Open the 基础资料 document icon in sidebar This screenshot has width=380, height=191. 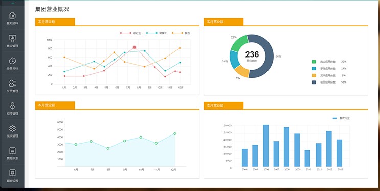(12, 16)
